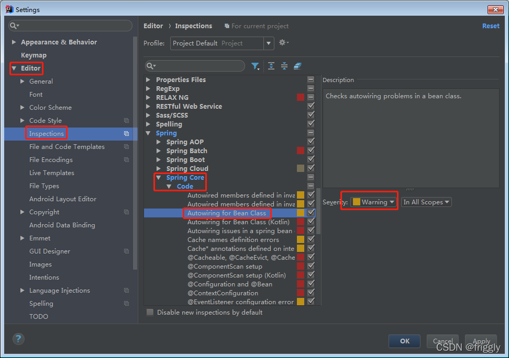Reset the inspection filter with eraser icon
Image resolution: width=509 pixels, height=358 pixels.
point(298,66)
